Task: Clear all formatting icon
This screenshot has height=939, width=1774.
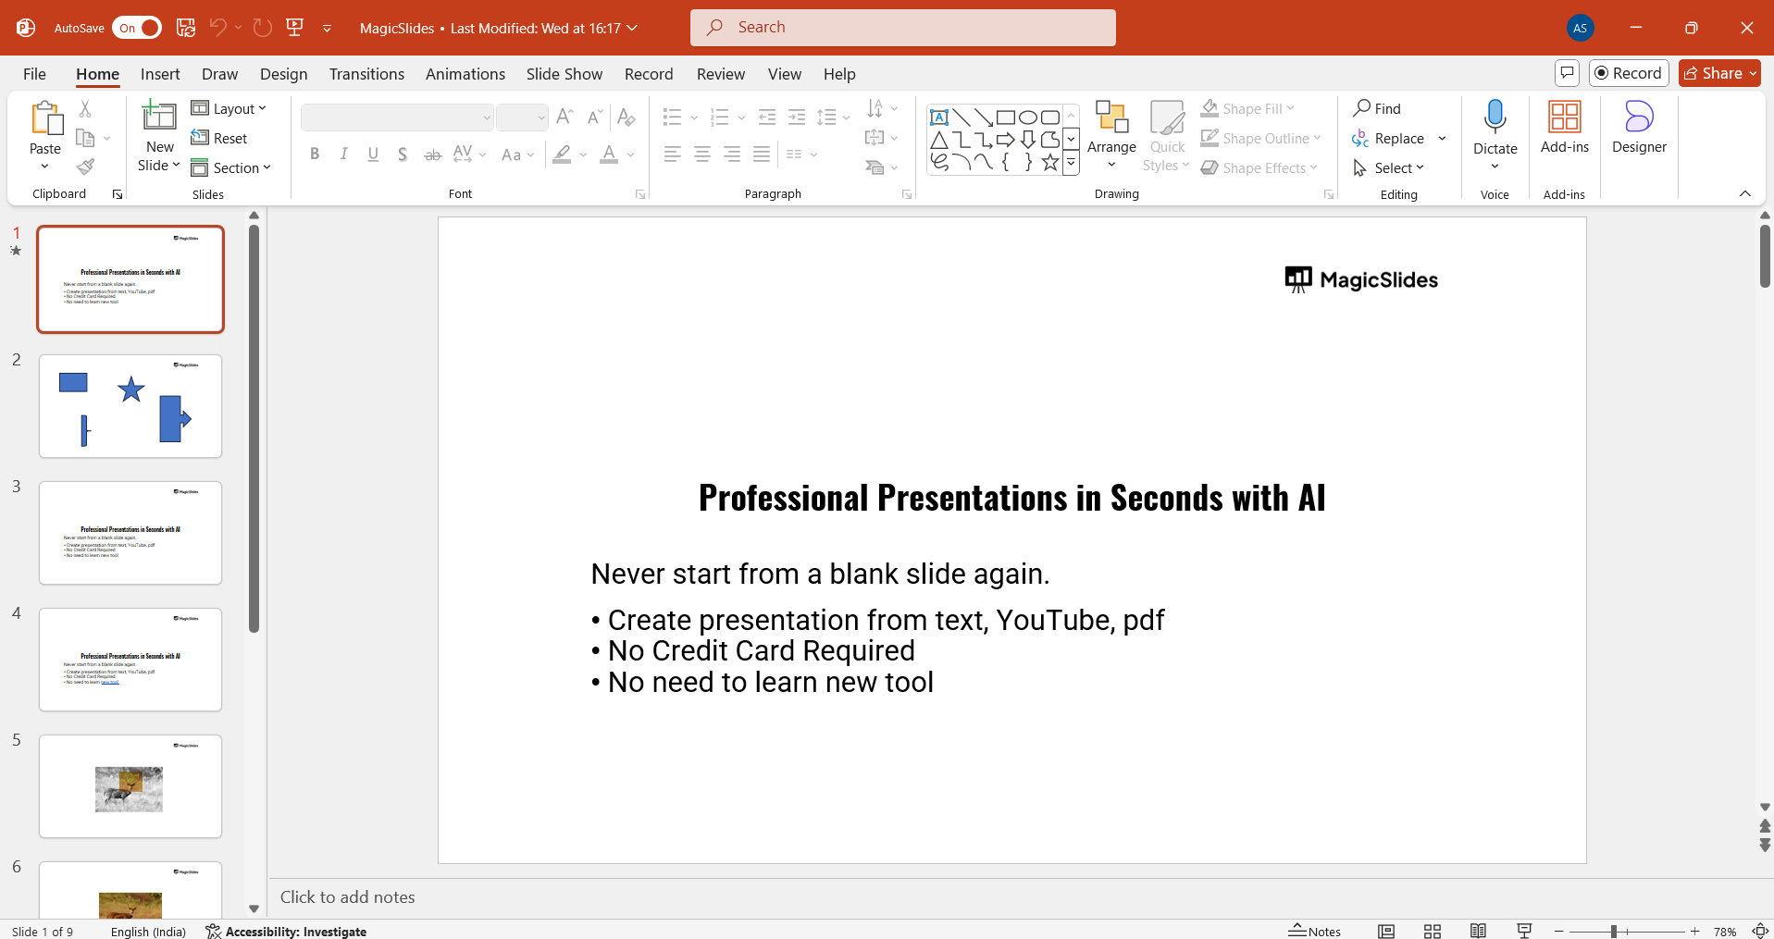Action: coord(626,117)
